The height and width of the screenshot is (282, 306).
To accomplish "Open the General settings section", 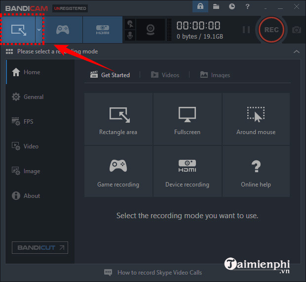I will 40,97.
